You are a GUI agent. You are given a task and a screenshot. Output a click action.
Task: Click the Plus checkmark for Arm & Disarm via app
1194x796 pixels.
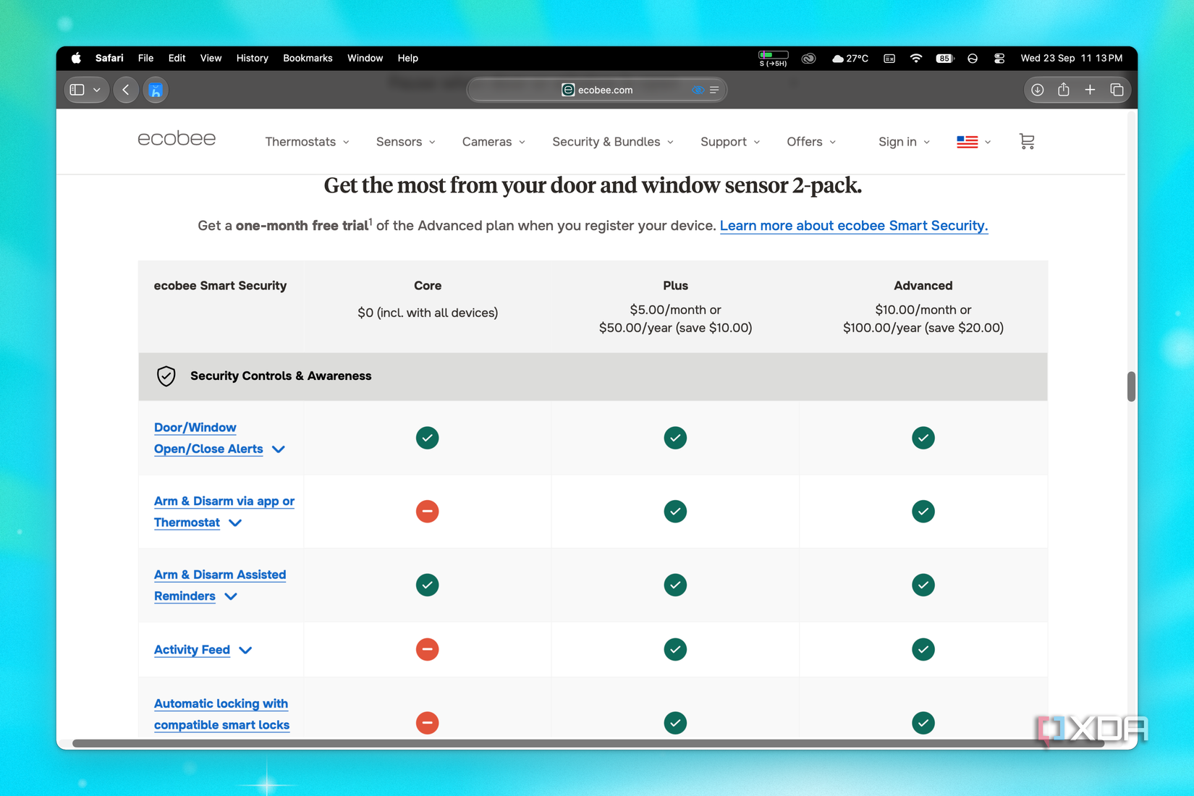pos(675,512)
